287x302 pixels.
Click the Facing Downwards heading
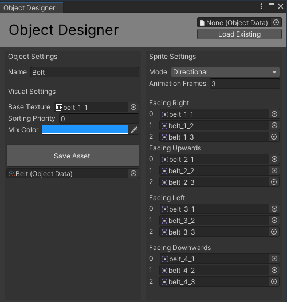tap(180, 248)
